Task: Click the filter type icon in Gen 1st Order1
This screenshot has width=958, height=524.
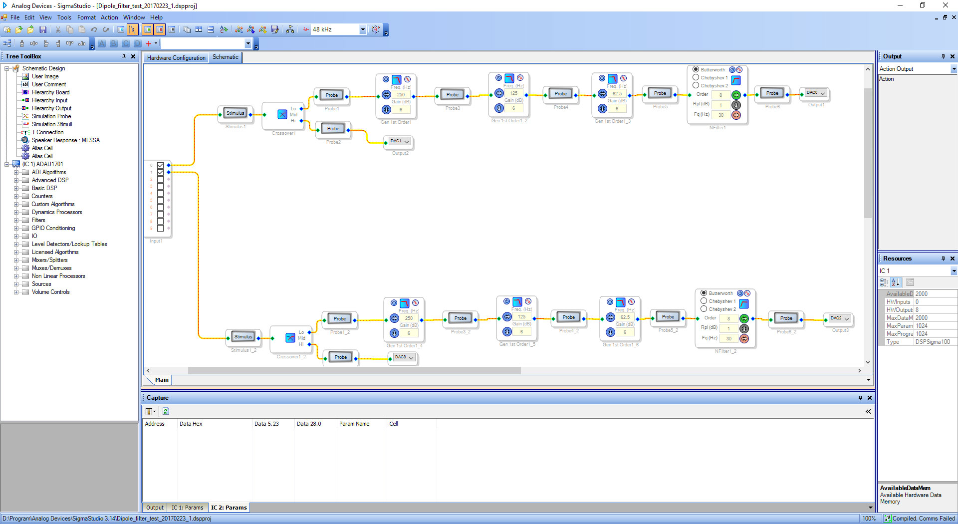Action: pyautogui.click(x=397, y=80)
